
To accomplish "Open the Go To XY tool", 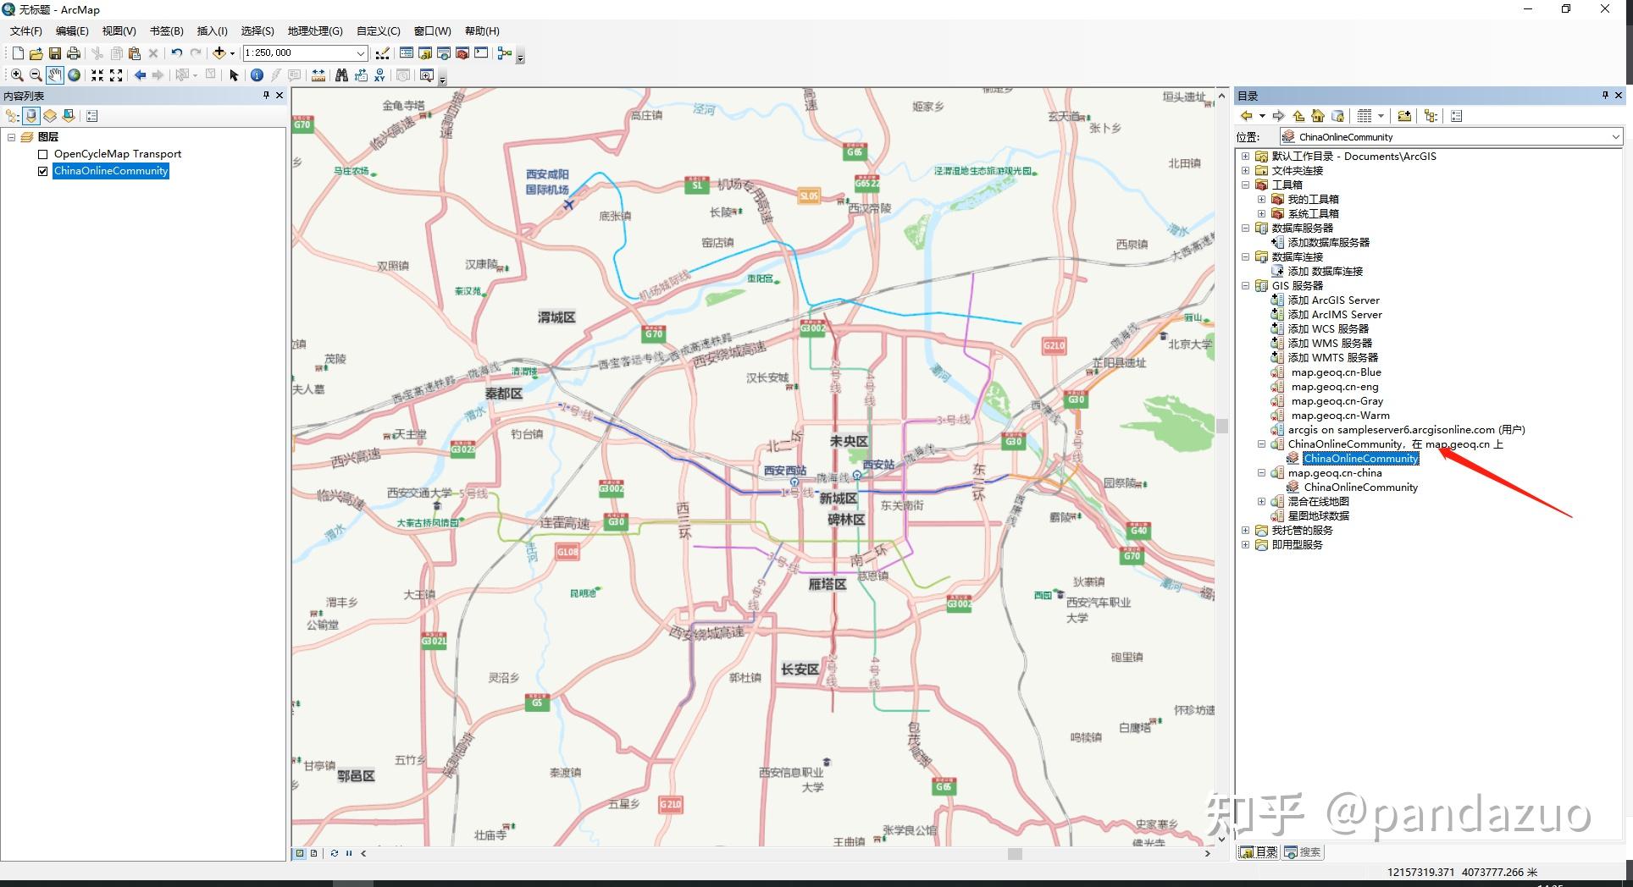I will pyautogui.click(x=380, y=75).
